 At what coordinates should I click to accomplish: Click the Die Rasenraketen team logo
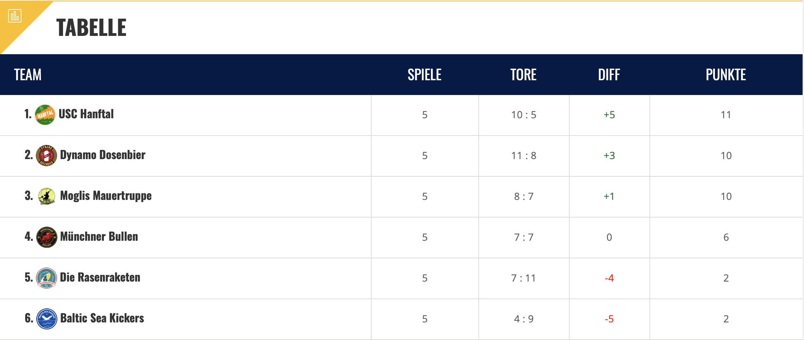point(46,278)
